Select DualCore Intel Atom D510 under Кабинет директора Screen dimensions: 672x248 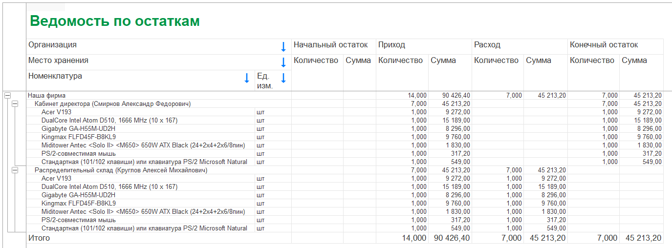click(x=109, y=121)
